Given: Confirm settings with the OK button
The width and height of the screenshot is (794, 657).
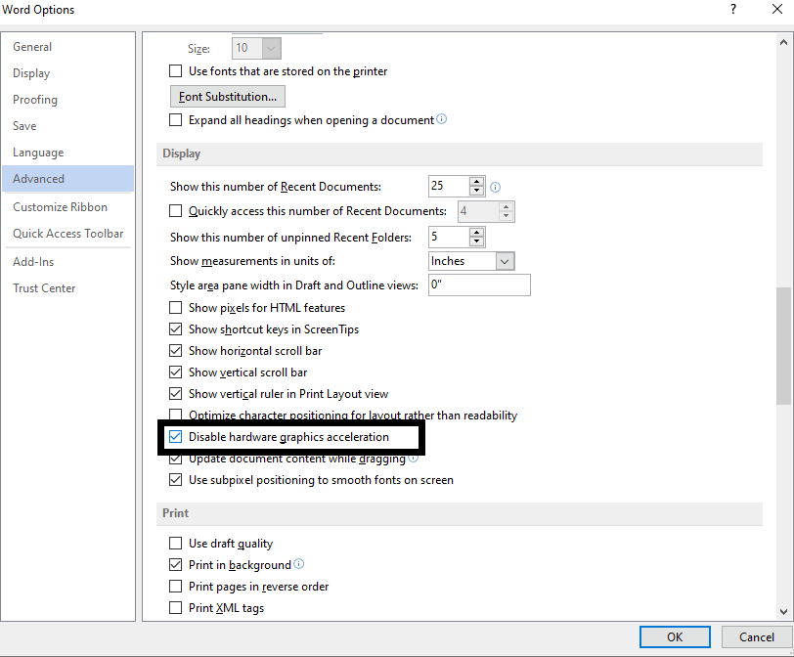Looking at the screenshot, I should (675, 636).
